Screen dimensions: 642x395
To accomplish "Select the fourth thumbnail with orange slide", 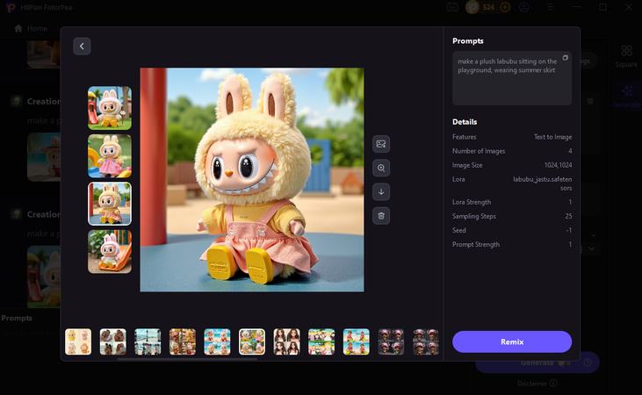I will [110, 252].
